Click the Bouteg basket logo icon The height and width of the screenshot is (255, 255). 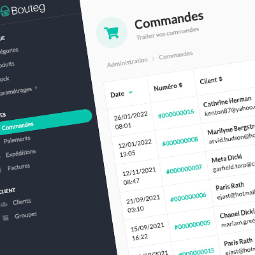(x=5, y=11)
